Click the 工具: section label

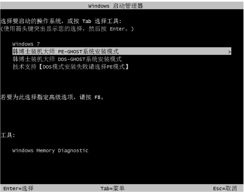[8, 135]
